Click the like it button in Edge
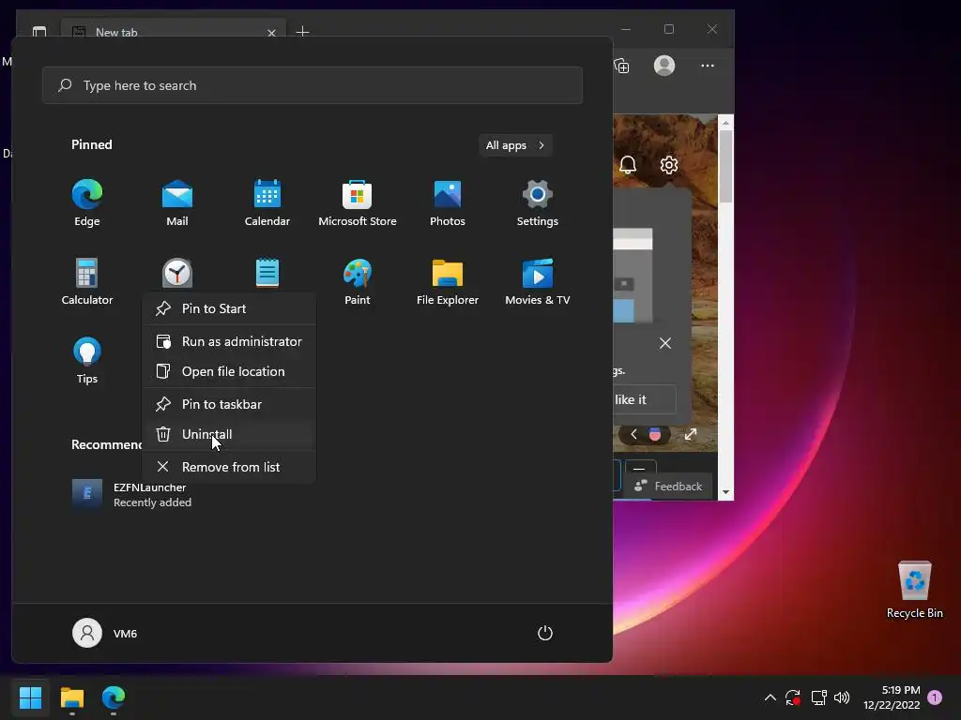Image resolution: width=961 pixels, height=720 pixels. pyautogui.click(x=645, y=399)
